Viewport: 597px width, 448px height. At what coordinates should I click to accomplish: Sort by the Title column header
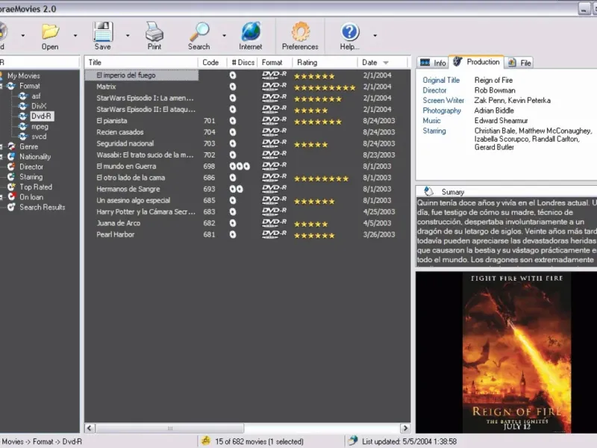coord(141,63)
